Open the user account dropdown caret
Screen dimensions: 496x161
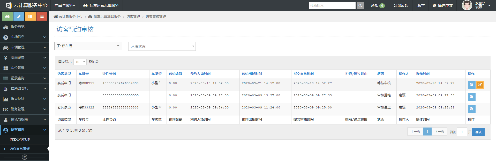[489, 5]
